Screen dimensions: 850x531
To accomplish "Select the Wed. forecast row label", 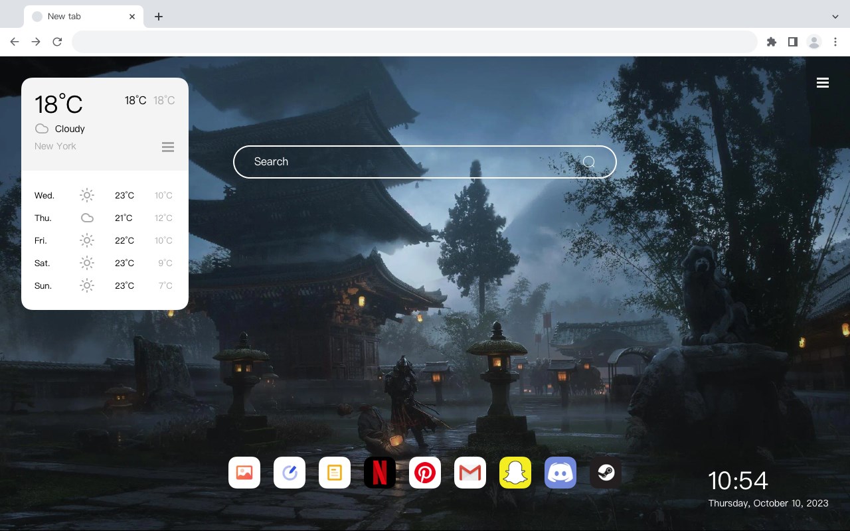I will (44, 195).
